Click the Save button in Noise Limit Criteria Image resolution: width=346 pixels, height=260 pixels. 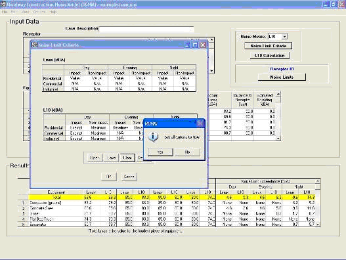[111, 158]
